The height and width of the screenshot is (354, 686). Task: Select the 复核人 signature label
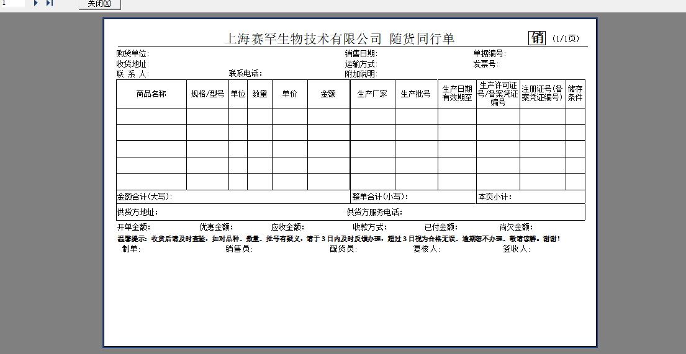pos(426,249)
